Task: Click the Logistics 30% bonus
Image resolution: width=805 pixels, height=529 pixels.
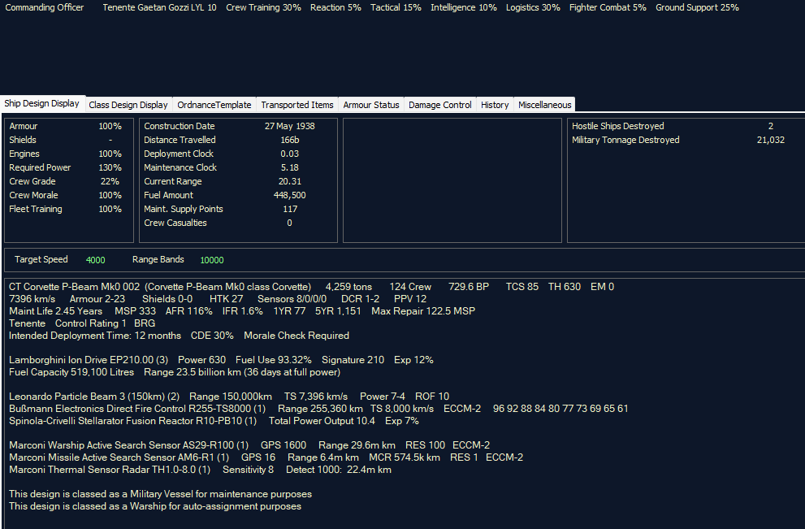Action: point(533,7)
